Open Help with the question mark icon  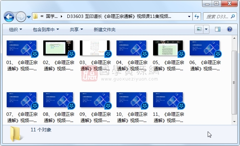[230, 29]
